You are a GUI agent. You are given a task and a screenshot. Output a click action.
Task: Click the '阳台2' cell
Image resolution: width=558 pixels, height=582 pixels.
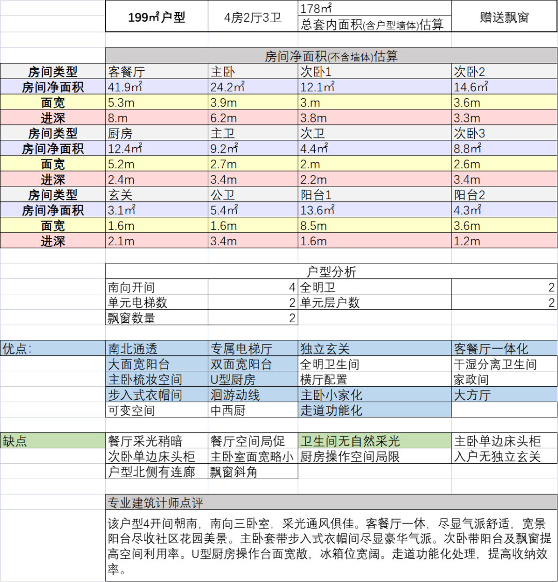point(504,195)
